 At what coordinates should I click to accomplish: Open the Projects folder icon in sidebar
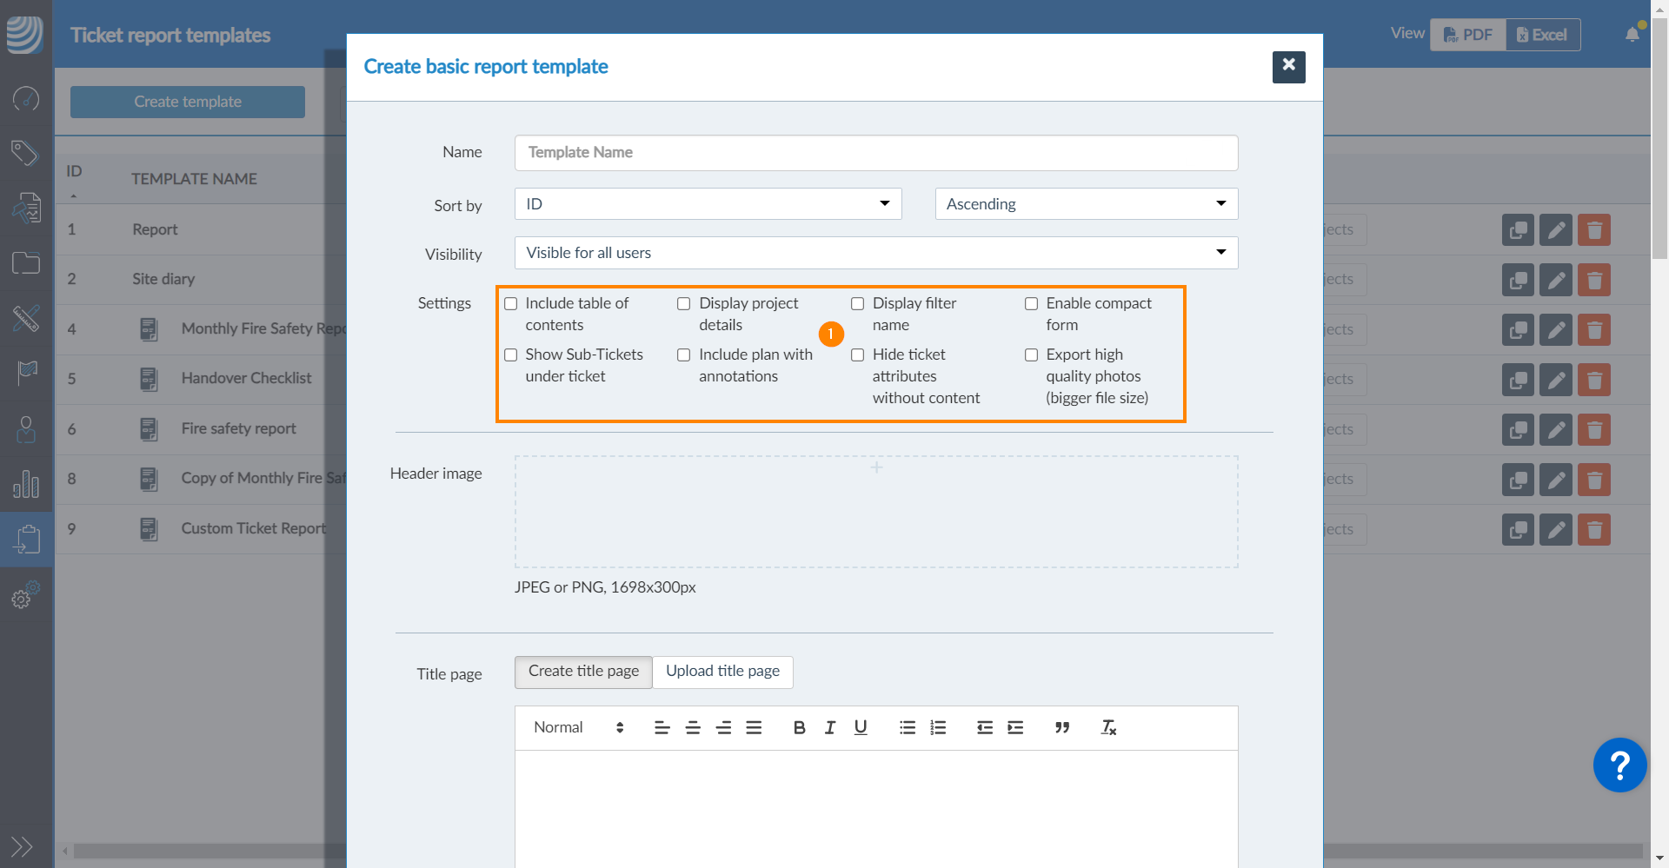point(25,262)
